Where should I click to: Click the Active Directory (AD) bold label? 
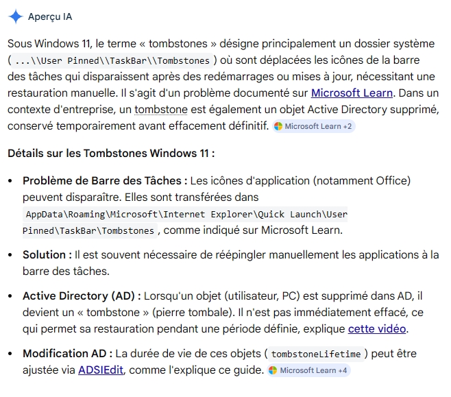click(x=82, y=296)
